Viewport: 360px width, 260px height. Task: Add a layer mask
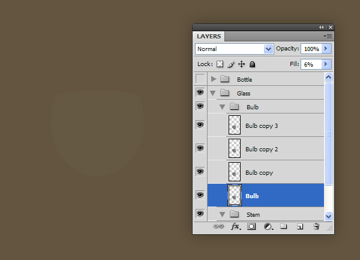[x=251, y=226]
